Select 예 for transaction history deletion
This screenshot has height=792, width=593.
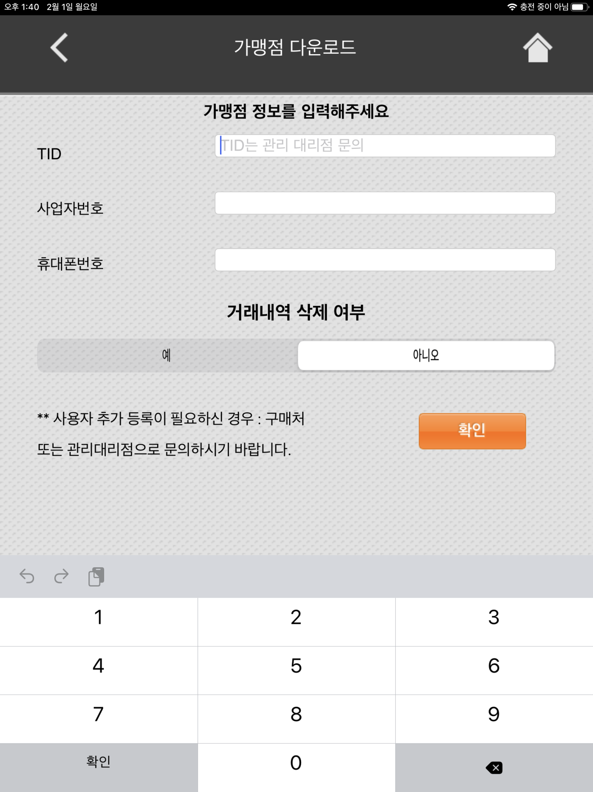(167, 355)
